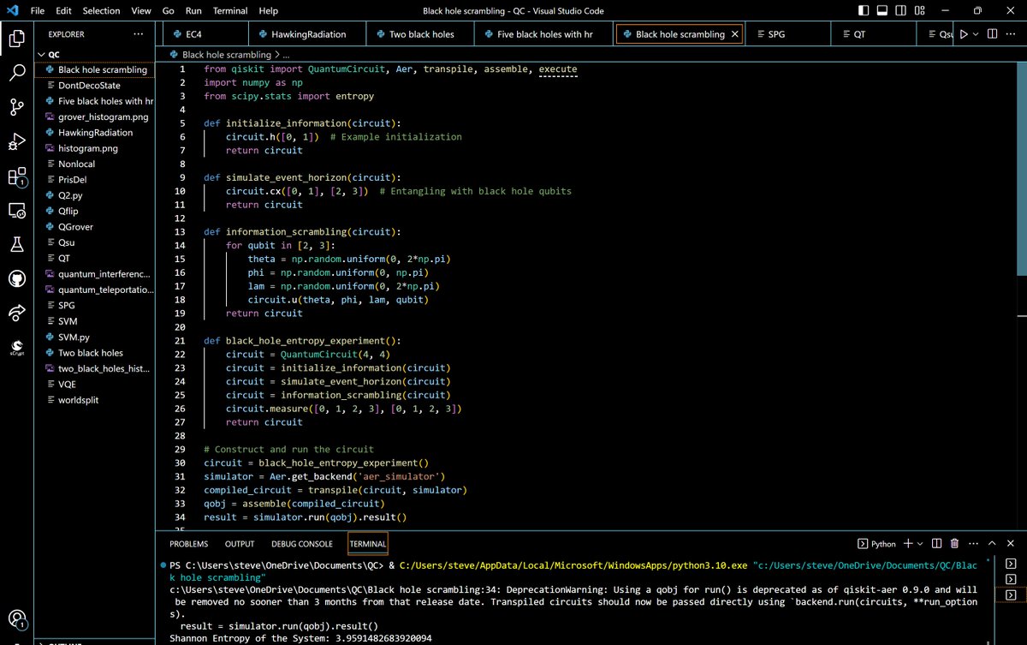
Task: Kill terminal using the trash icon
Action: pyautogui.click(x=954, y=544)
